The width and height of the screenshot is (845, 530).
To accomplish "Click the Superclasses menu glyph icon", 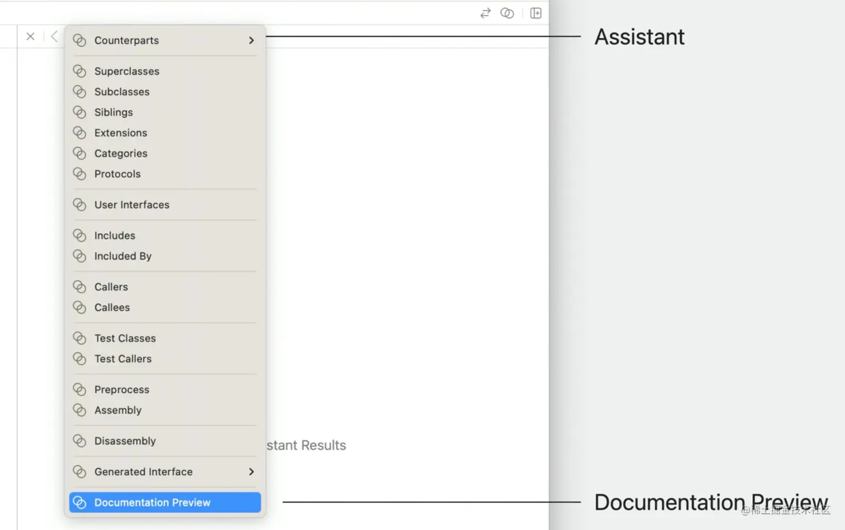I will [x=79, y=71].
